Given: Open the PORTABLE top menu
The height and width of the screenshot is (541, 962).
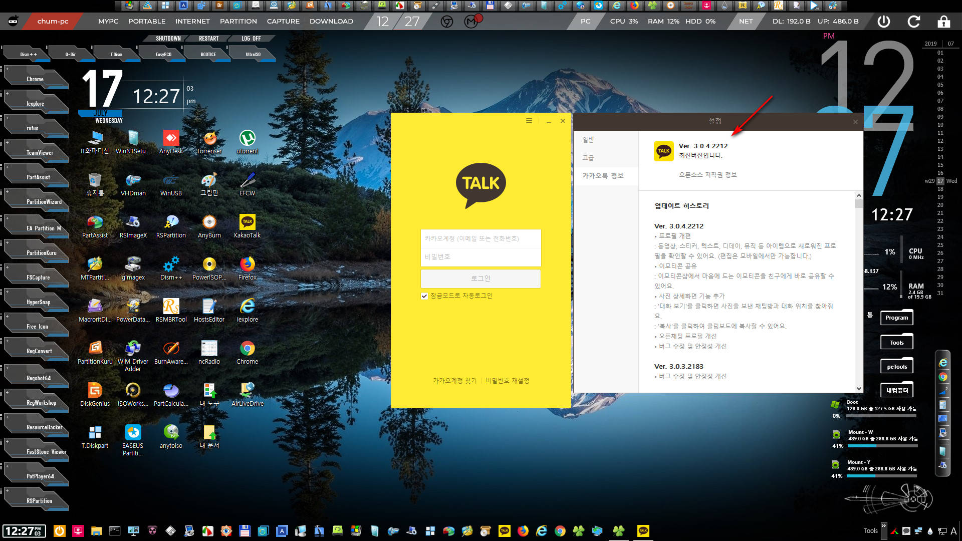Looking at the screenshot, I should (x=147, y=22).
